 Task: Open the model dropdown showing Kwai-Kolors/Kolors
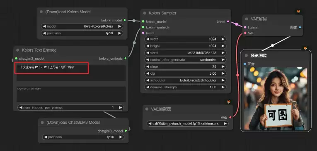(x=82, y=26)
